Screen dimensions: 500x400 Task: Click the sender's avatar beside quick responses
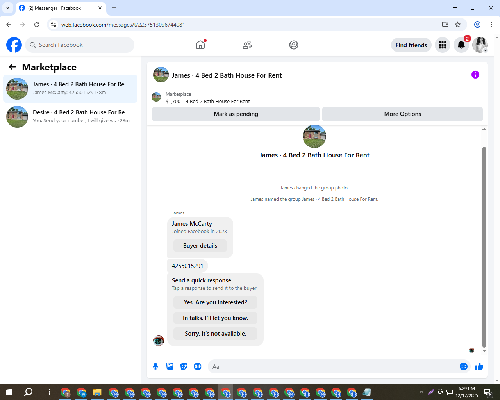coord(159,341)
